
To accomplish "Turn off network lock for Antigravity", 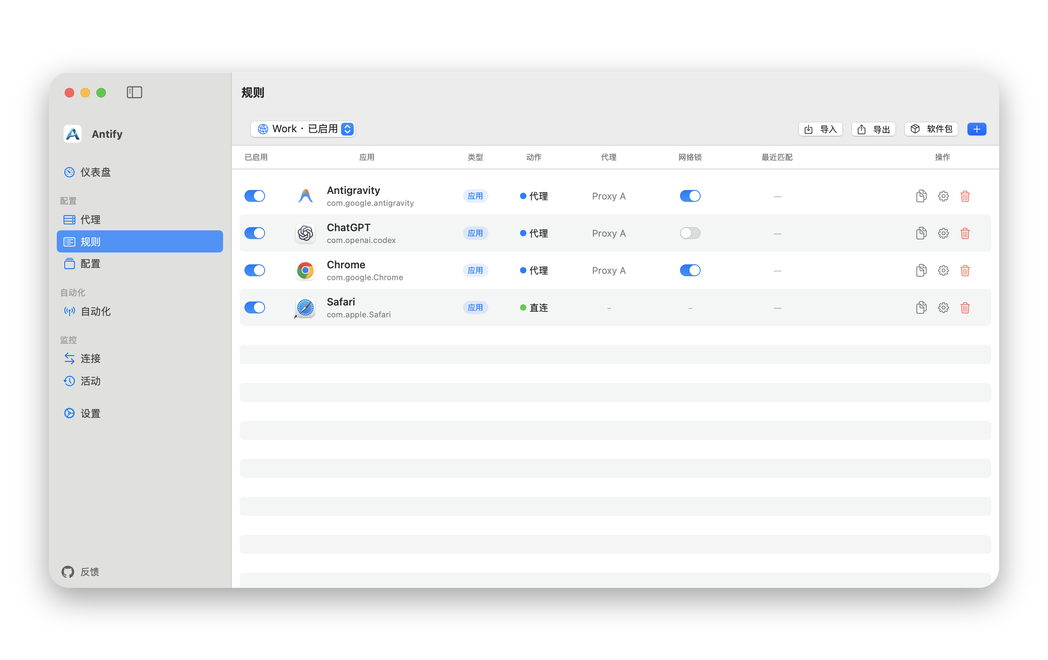I will [x=690, y=196].
